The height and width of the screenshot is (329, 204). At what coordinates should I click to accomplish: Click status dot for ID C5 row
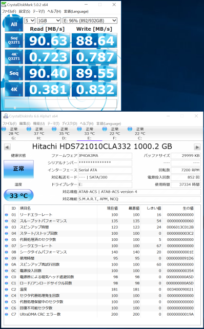6,302
